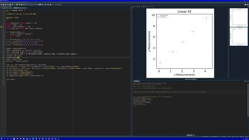Open a file from the toolbar
The height and width of the screenshot is (140, 249).
click(3, 5)
